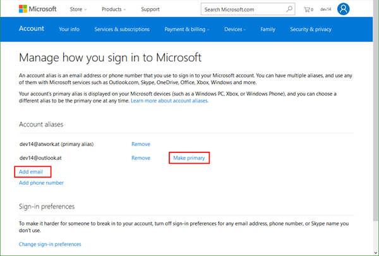Open the Support page

(x=150, y=9)
